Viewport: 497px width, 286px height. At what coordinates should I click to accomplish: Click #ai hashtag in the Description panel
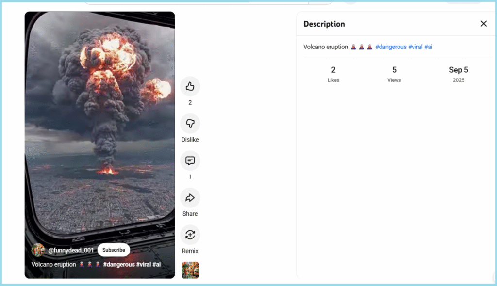(x=428, y=47)
